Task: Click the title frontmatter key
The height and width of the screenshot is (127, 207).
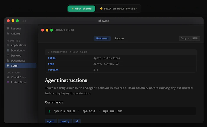Action: point(52,58)
